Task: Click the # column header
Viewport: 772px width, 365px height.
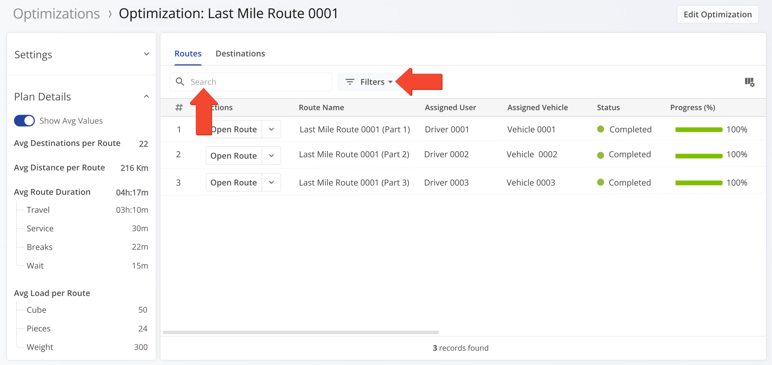Action: click(x=179, y=107)
